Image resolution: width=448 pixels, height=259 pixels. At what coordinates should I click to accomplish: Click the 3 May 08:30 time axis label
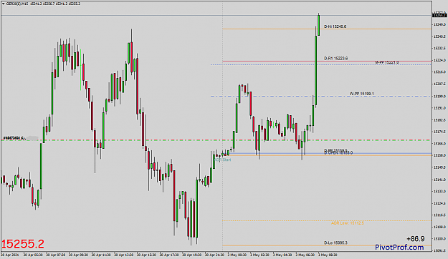click(x=328, y=255)
